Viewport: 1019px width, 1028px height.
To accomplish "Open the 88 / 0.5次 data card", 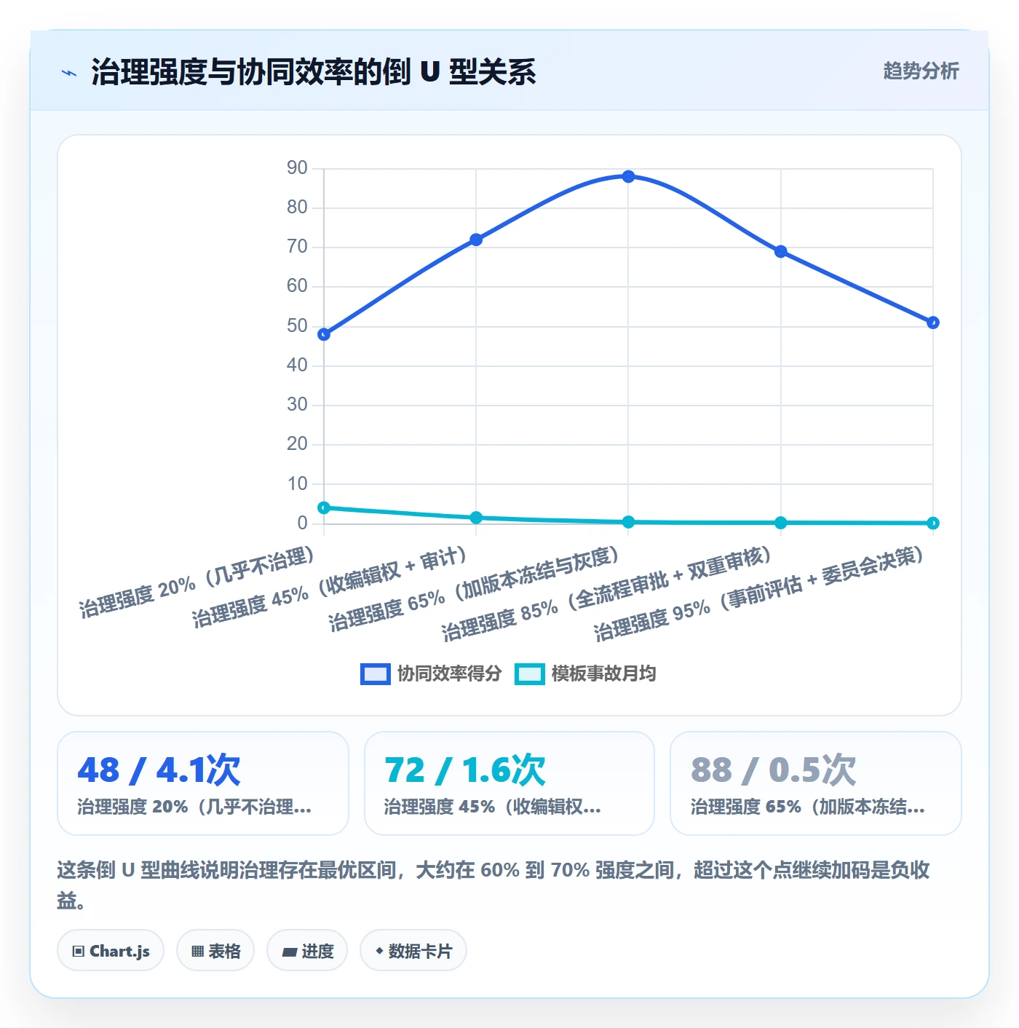I will point(816,783).
